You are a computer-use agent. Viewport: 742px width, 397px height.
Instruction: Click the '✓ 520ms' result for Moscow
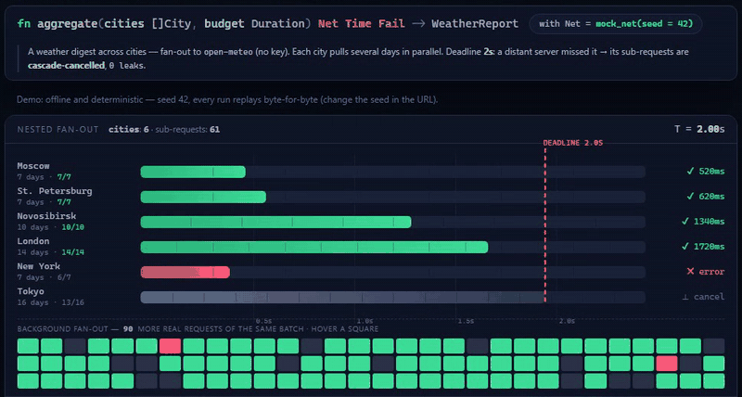(x=706, y=172)
